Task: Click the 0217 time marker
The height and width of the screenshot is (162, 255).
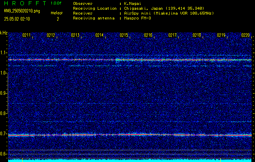Action: [172, 35]
